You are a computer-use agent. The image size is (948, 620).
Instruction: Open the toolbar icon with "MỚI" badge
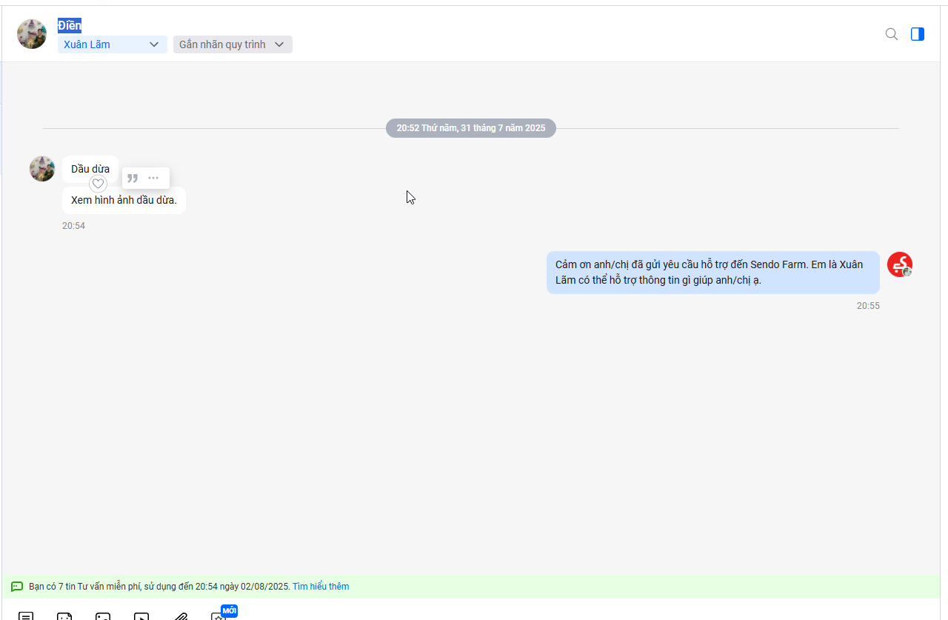coord(219,616)
